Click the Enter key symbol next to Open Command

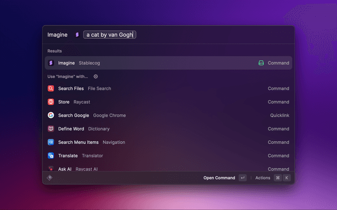242,178
